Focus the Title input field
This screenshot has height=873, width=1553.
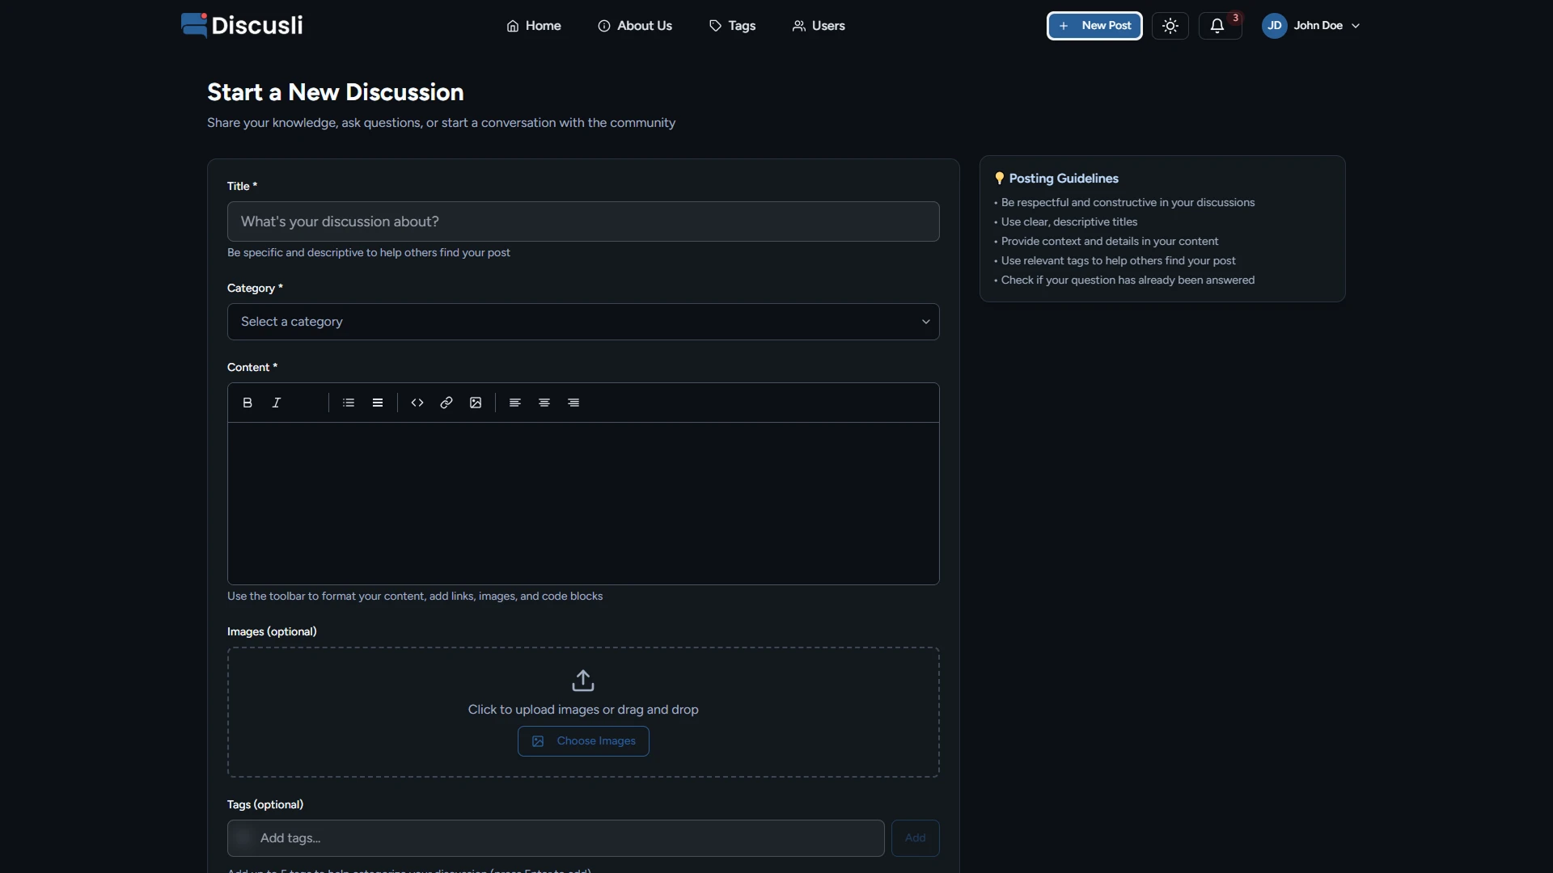click(583, 221)
